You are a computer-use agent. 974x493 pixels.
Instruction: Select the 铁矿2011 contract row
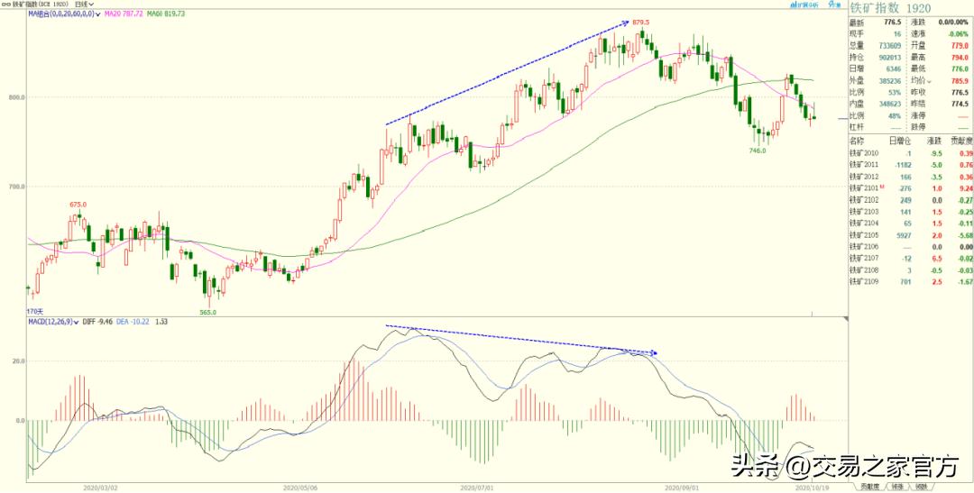(911, 165)
